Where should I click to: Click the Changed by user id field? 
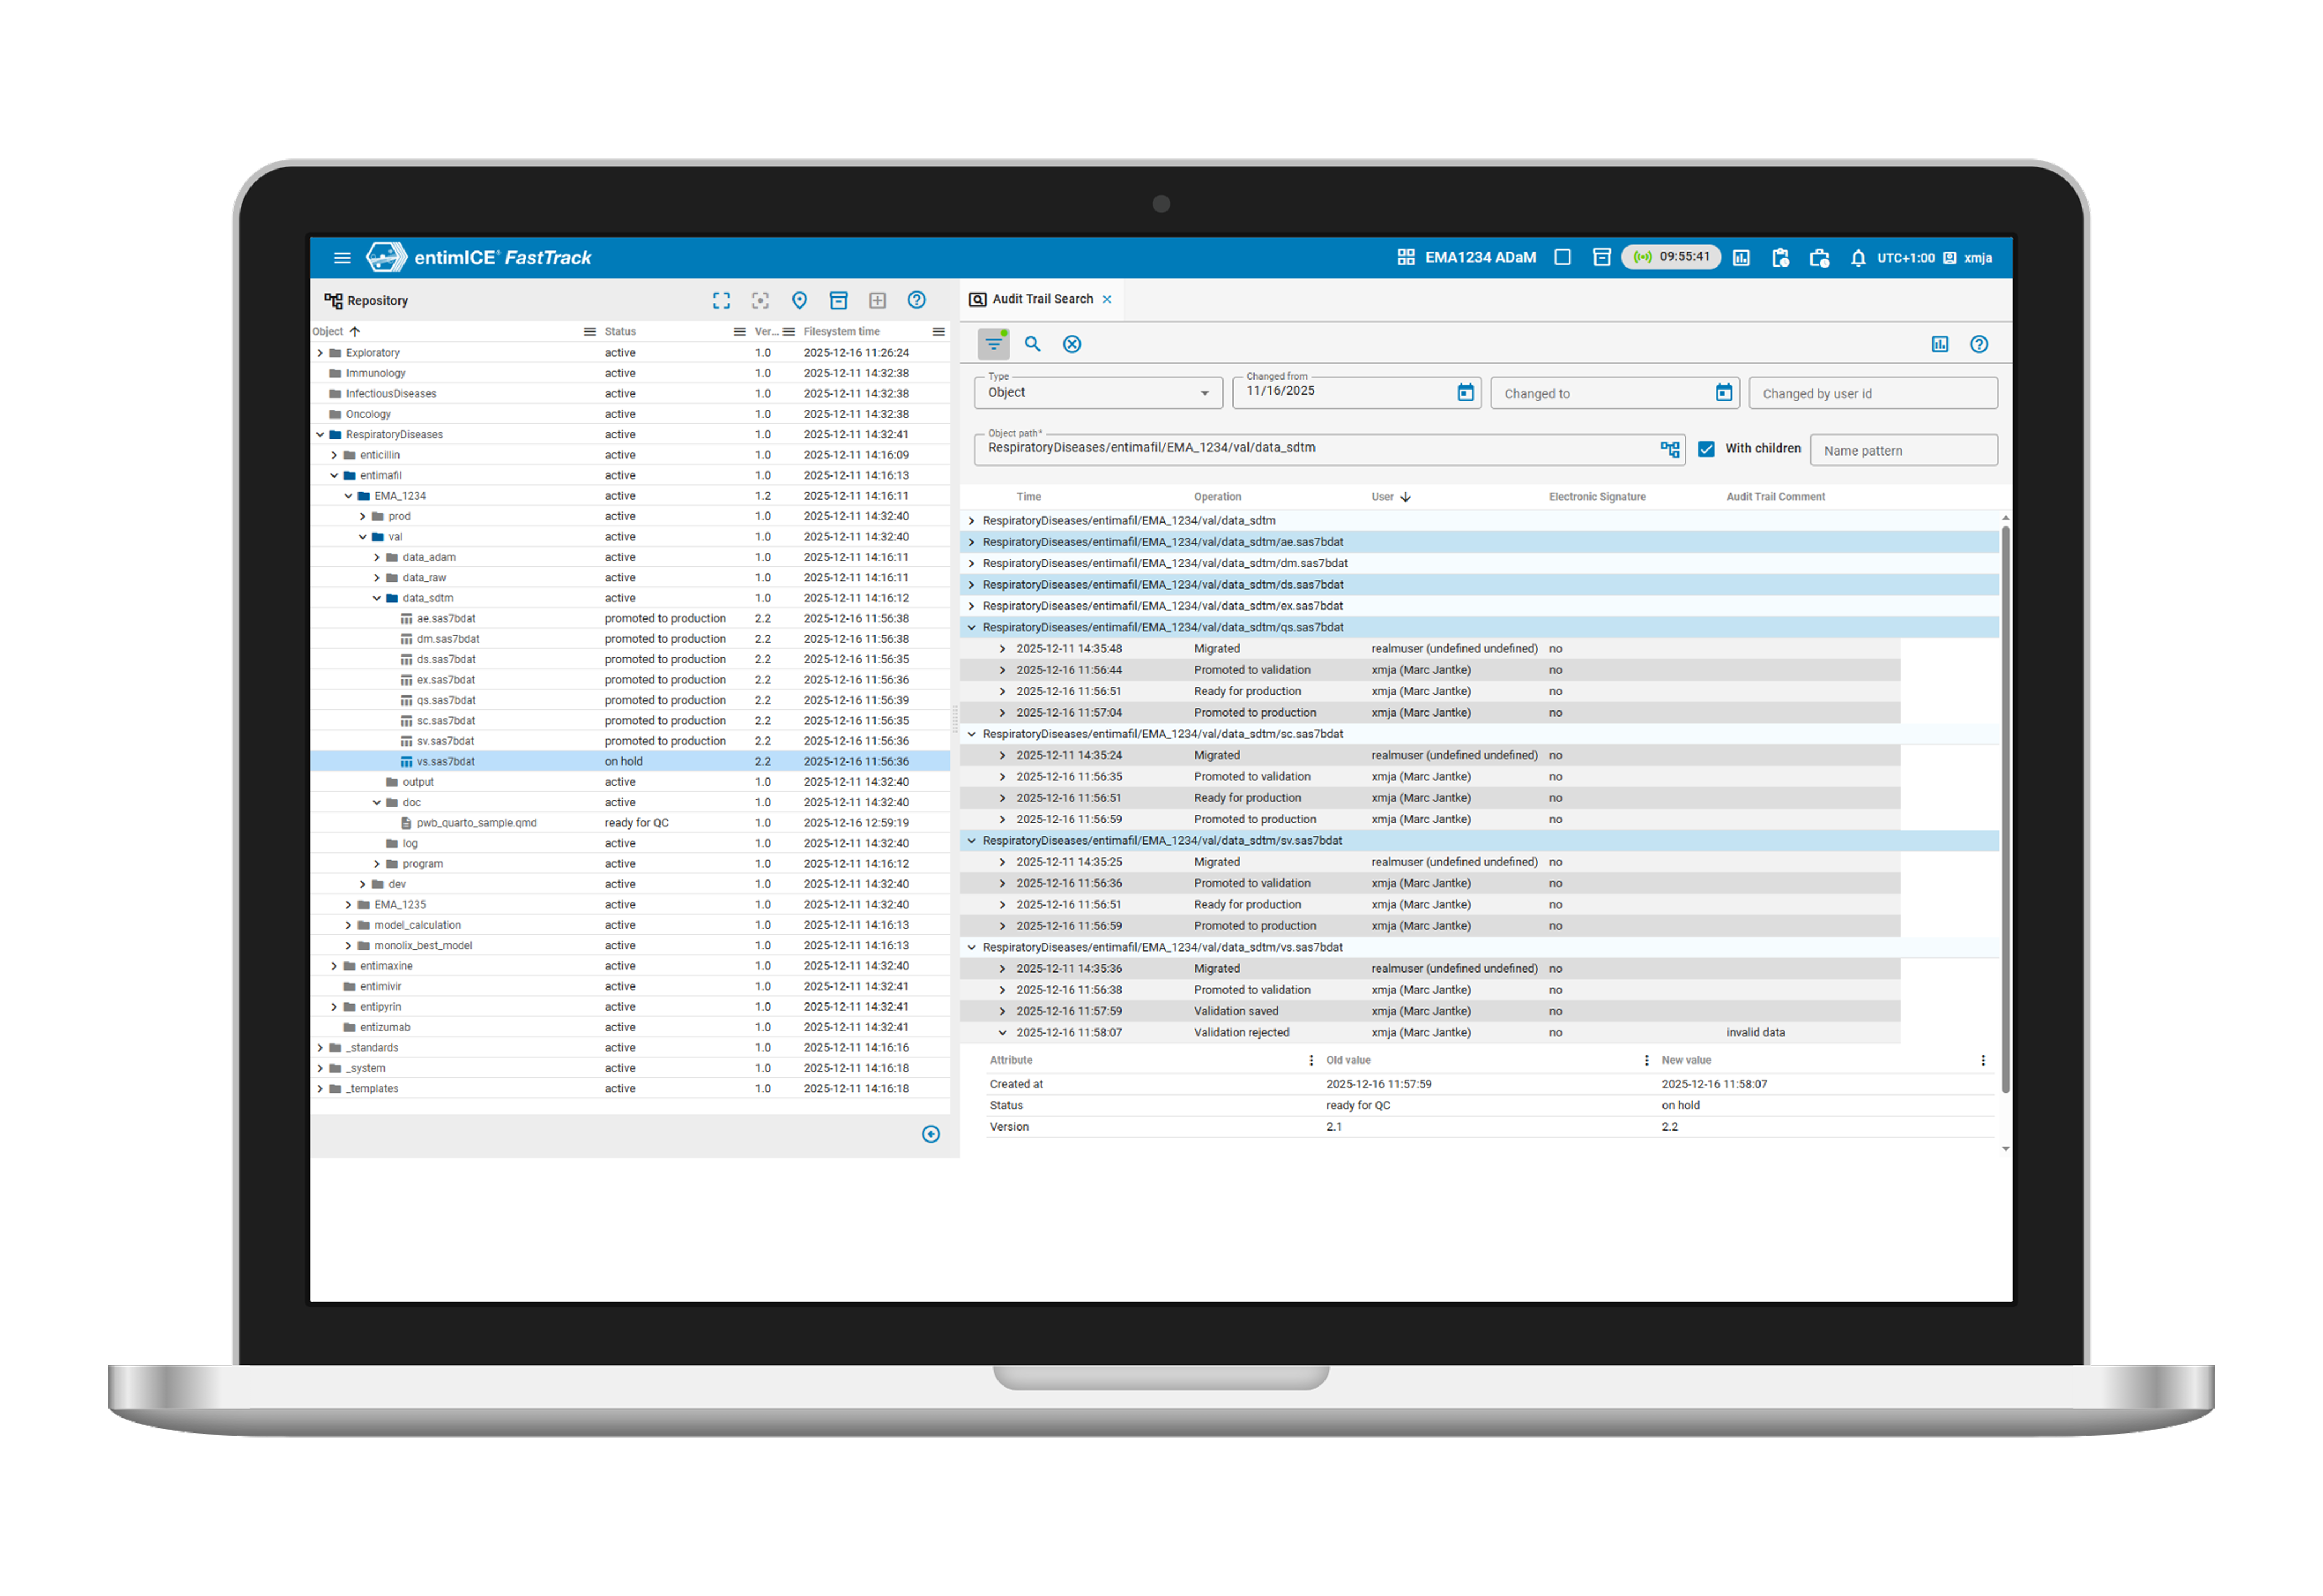tap(1872, 394)
